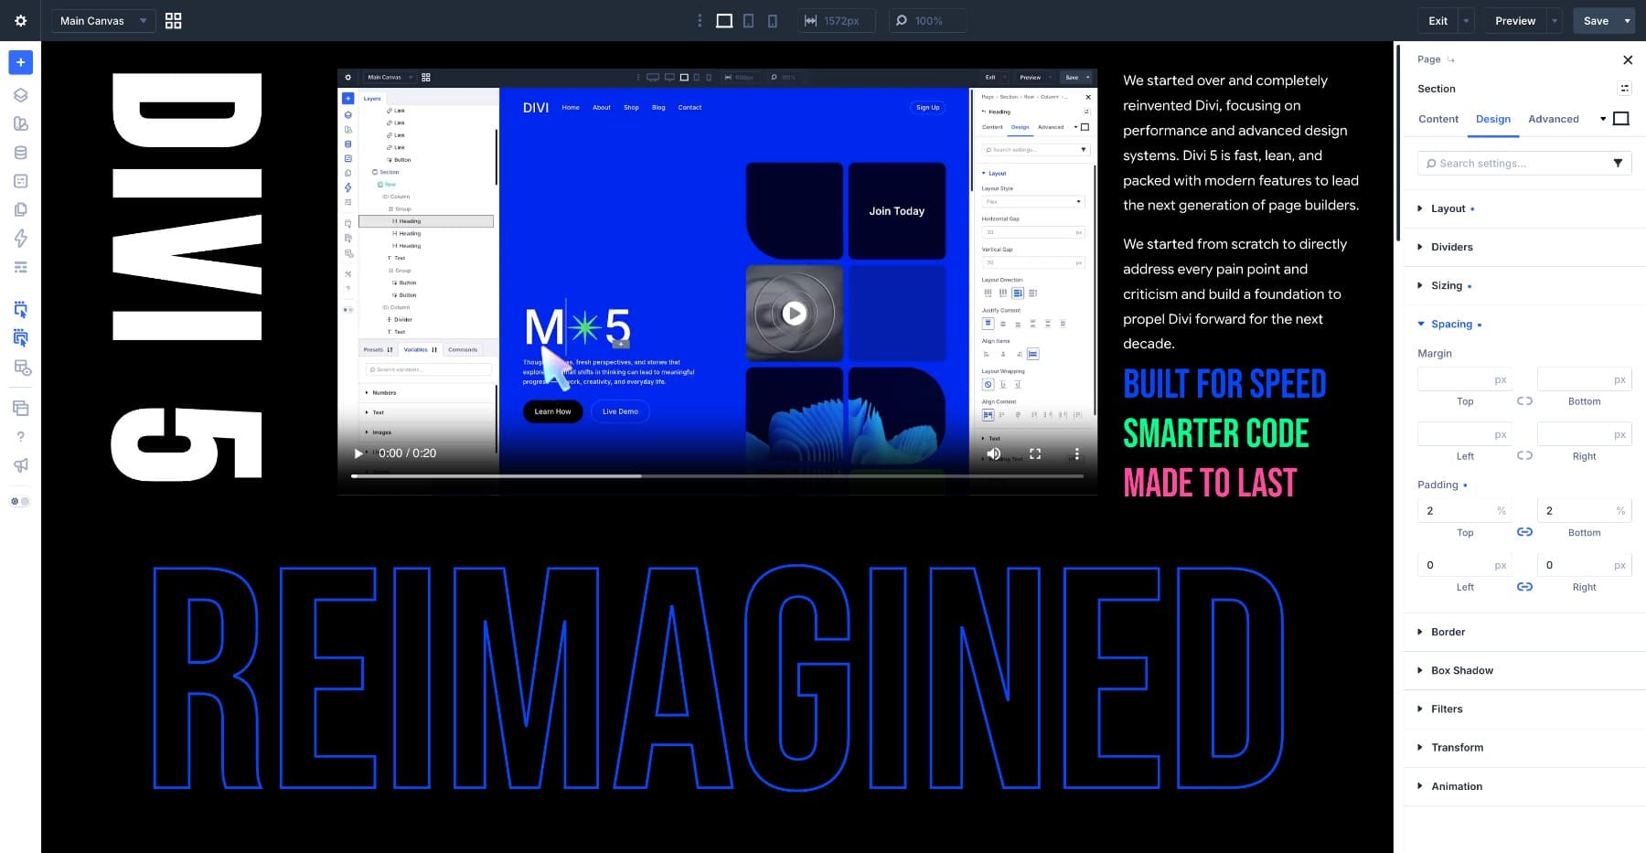
Task: Switch to desktop view icon
Action: pyautogui.click(x=724, y=20)
